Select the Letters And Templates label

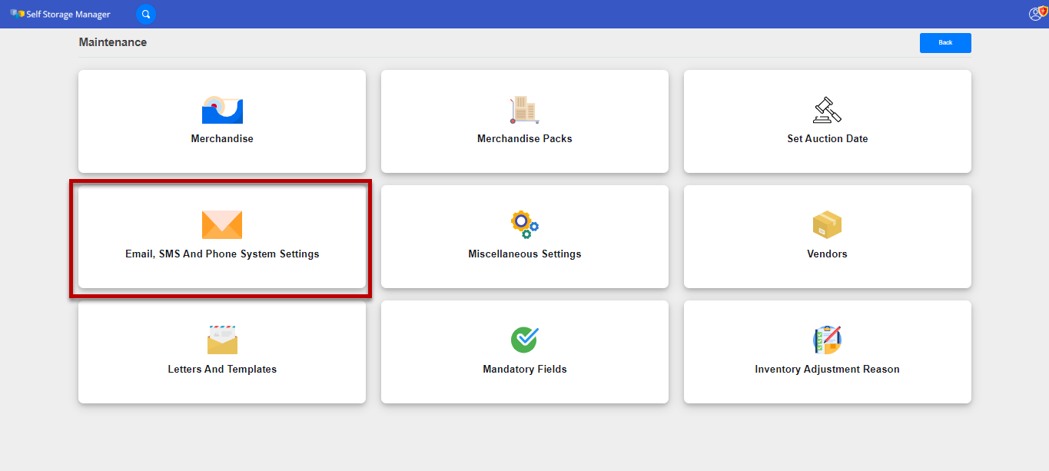pos(222,370)
